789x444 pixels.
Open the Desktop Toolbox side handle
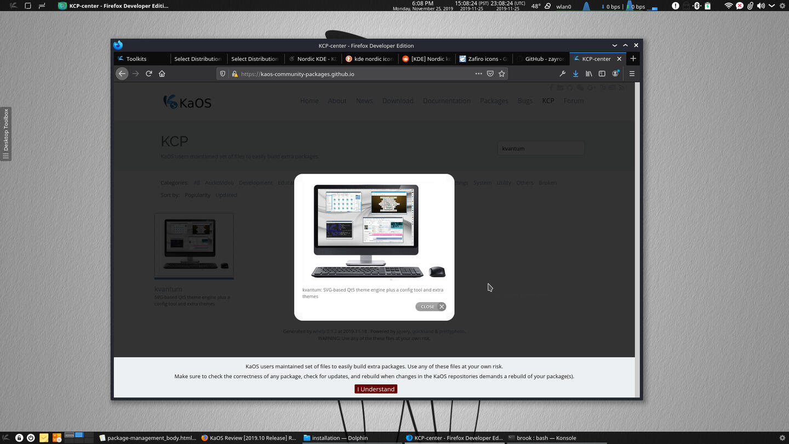(5, 134)
